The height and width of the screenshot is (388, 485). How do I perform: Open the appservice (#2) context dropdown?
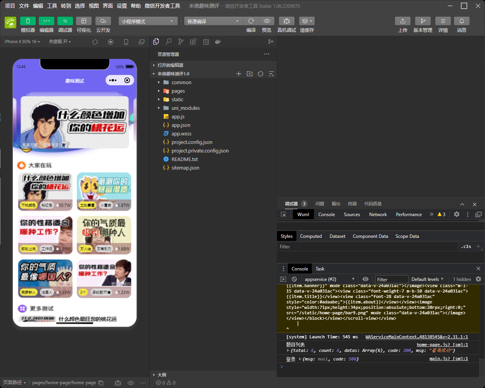[x=329, y=279]
